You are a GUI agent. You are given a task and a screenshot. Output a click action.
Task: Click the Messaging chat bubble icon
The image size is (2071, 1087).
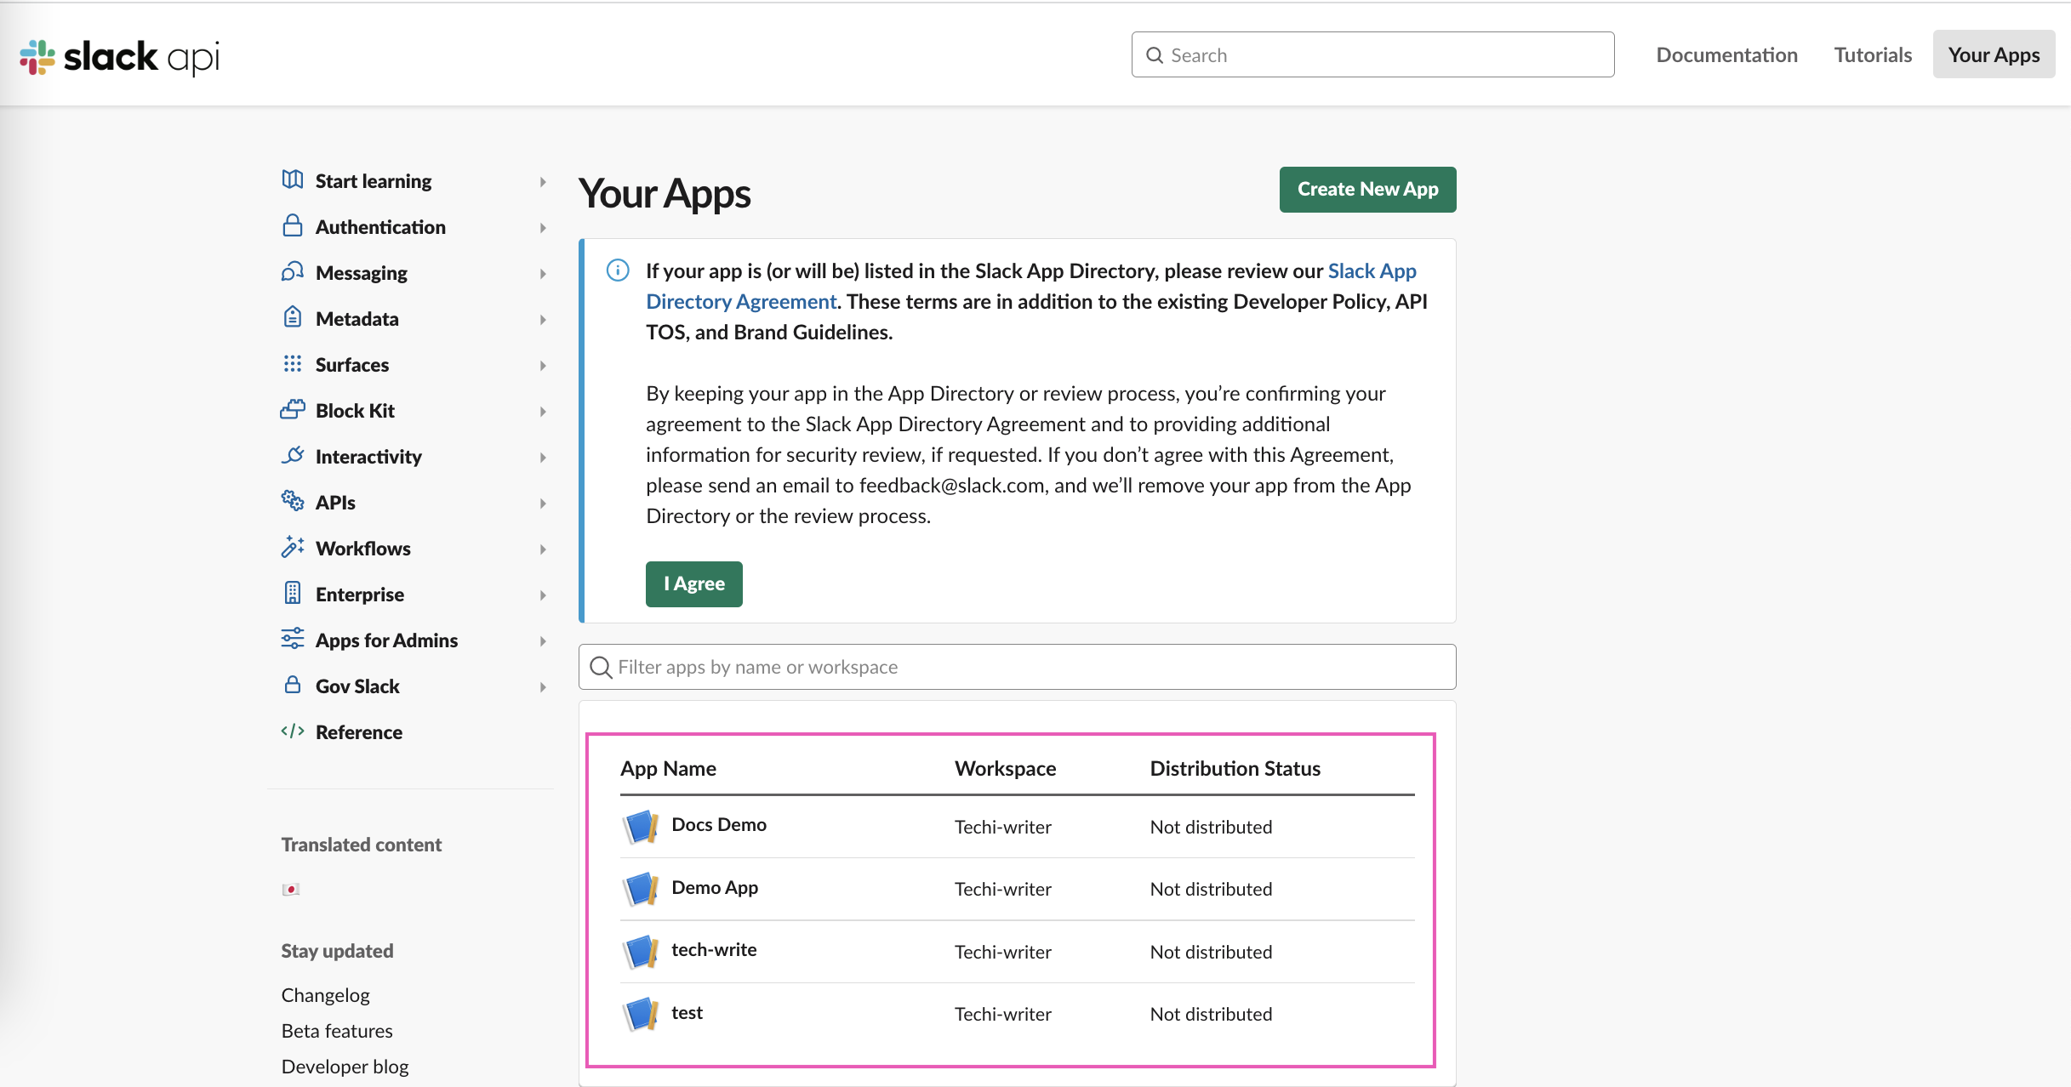(x=293, y=271)
